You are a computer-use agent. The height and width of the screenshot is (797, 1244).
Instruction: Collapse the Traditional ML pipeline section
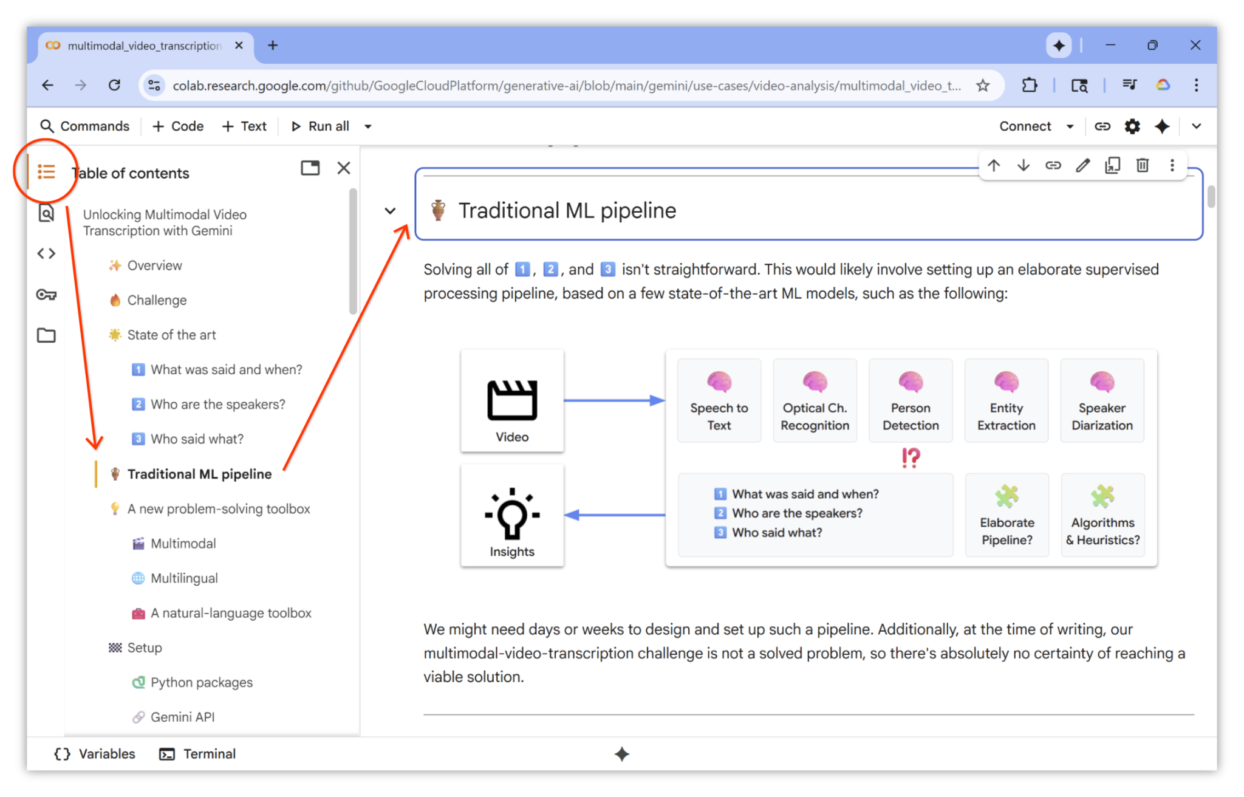pyautogui.click(x=390, y=211)
